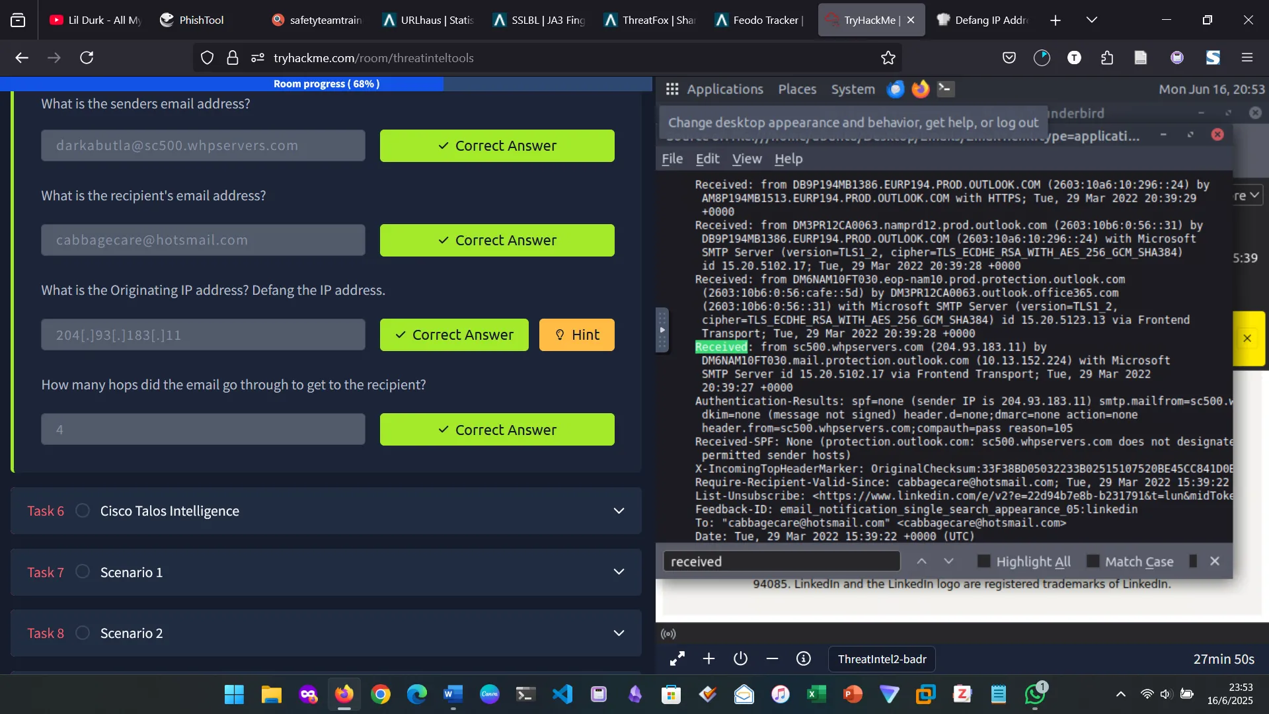Jump to the previous find match arrow
This screenshot has width=1269, height=714.
(921, 561)
